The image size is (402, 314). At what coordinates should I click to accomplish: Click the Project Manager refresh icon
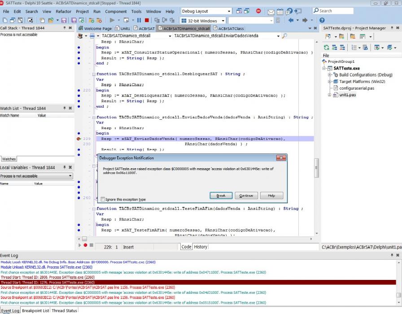coord(326,48)
